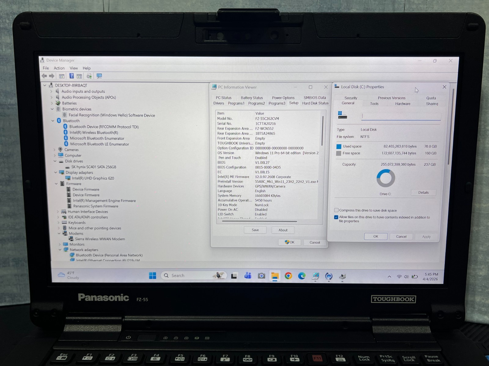Toggle Compress this drive to save disk space

(x=336, y=210)
